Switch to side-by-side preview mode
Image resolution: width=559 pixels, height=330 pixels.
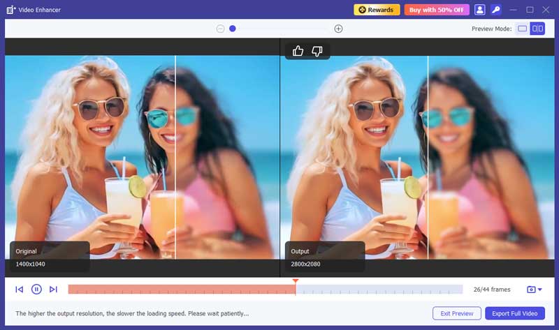point(537,29)
